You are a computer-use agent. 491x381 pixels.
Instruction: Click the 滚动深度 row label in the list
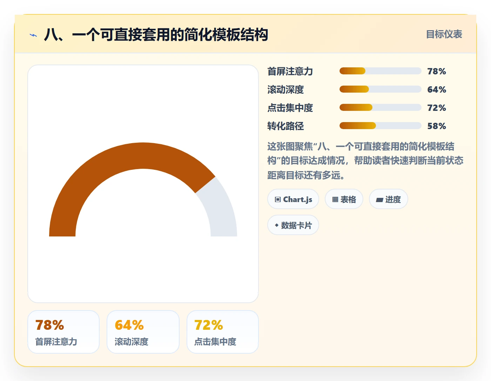pos(285,89)
